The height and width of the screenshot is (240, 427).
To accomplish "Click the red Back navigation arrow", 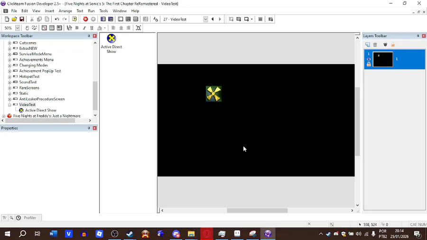I will pyautogui.click(x=85, y=19).
